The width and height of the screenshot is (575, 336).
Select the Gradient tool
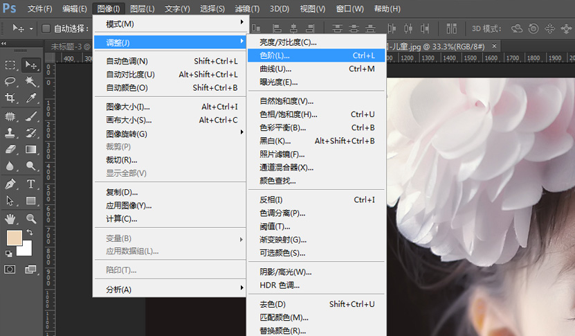tap(31, 149)
